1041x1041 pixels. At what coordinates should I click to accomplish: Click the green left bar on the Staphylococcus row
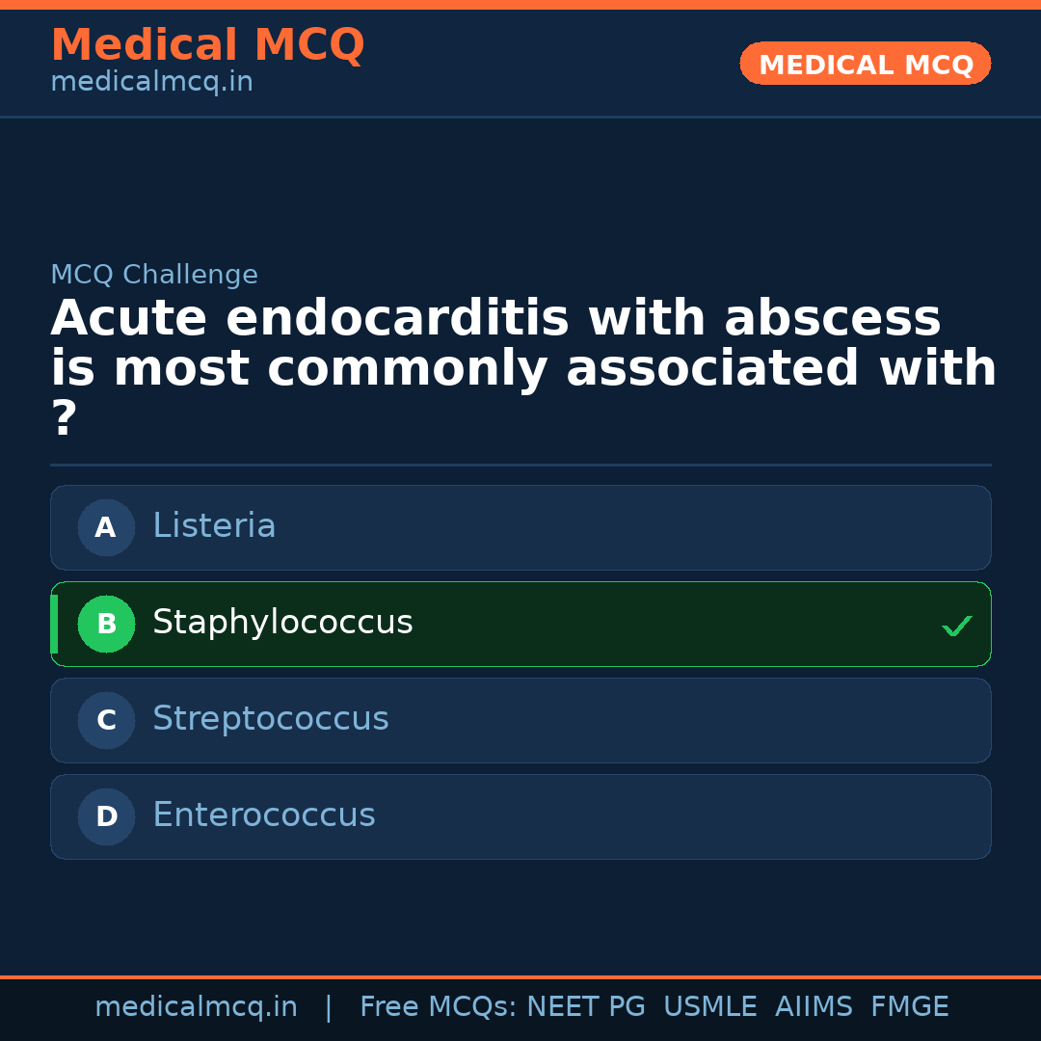point(53,624)
